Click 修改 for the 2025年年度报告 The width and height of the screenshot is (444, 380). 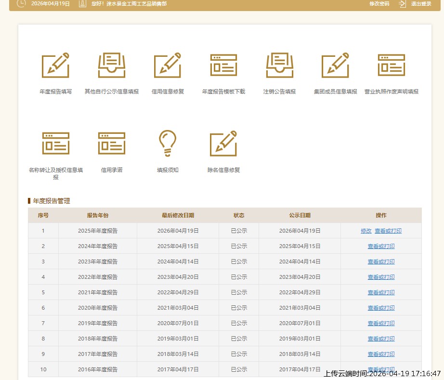click(366, 231)
